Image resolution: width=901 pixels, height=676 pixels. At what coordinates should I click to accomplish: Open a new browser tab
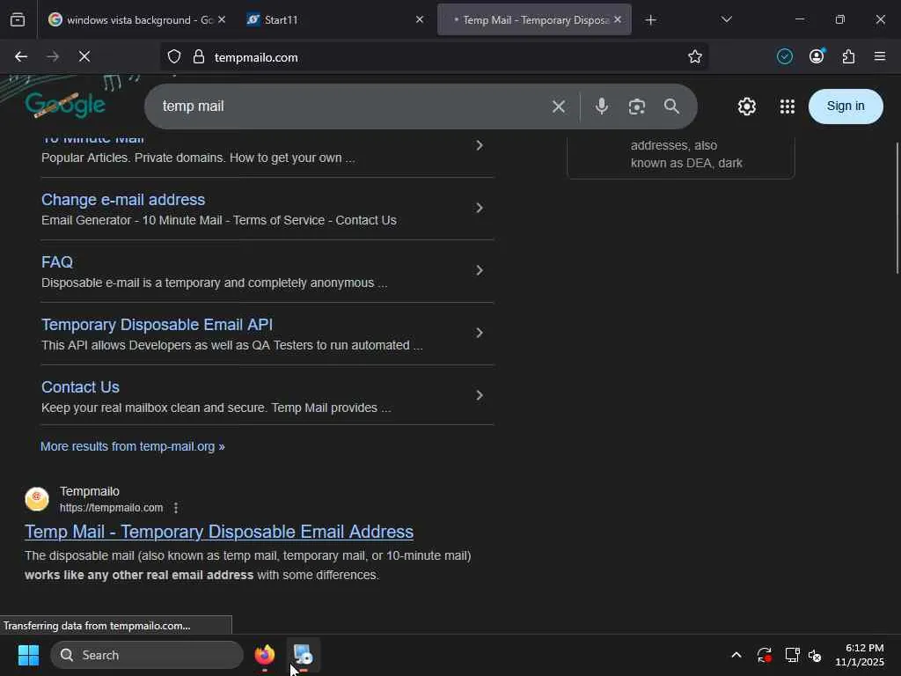[650, 20]
